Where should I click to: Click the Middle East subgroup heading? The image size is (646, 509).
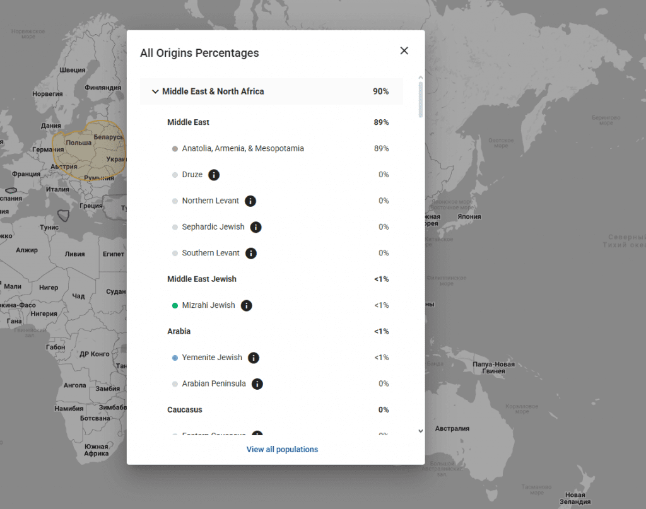(x=188, y=122)
